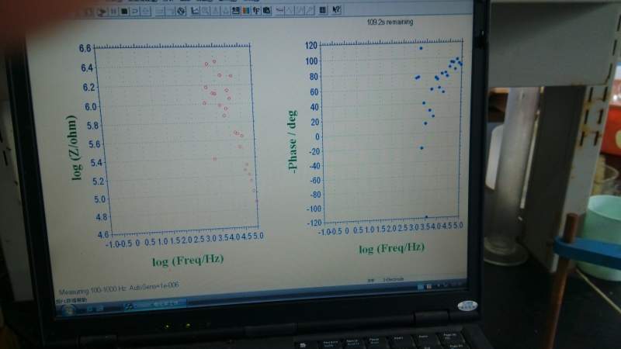Click the active application taskbar button
The height and width of the screenshot is (349, 621).
click(154, 305)
